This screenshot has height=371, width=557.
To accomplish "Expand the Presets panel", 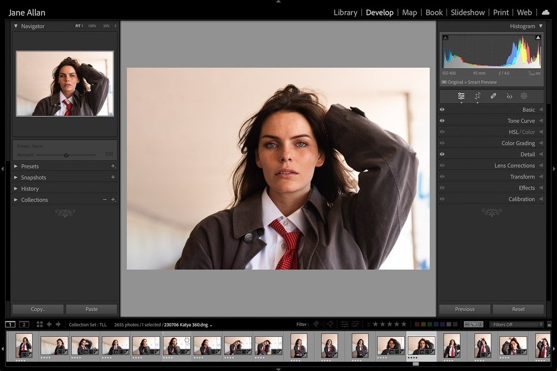I will pyautogui.click(x=16, y=166).
